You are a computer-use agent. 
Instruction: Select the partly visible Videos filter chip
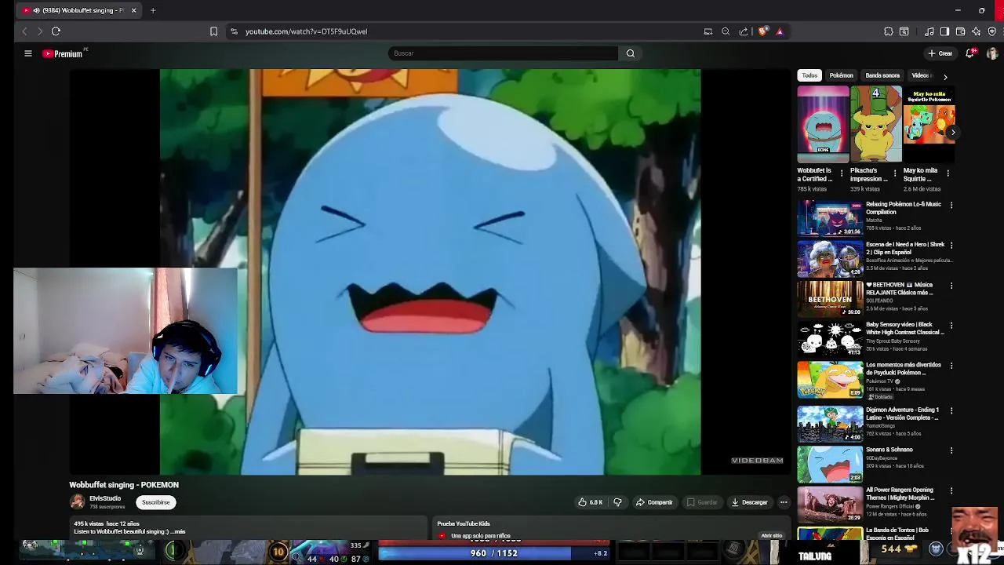pyautogui.click(x=922, y=75)
